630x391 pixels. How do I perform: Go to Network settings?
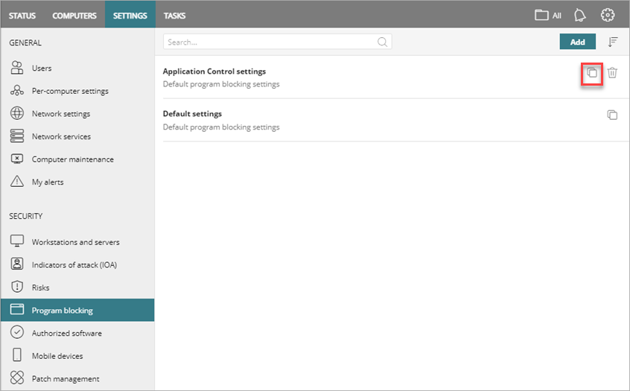[61, 114]
